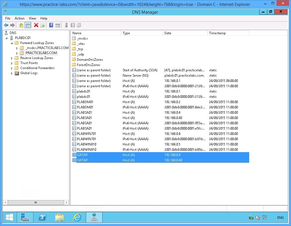Viewport: 291px width, 226px height.
Task: Toggle the Show/Hide Action Pane toolbar icon
Action: click(58, 25)
